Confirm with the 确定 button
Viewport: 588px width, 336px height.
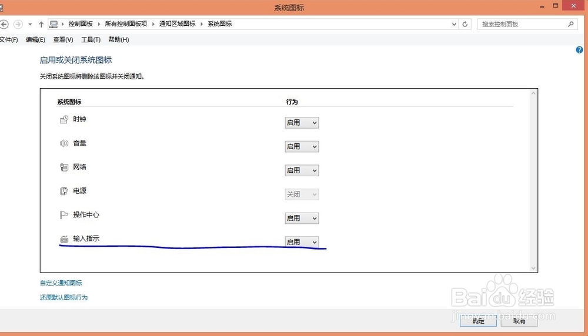(x=478, y=321)
